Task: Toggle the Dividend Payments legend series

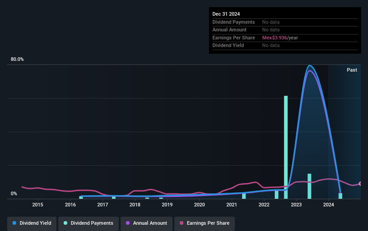Action: pyautogui.click(x=88, y=223)
